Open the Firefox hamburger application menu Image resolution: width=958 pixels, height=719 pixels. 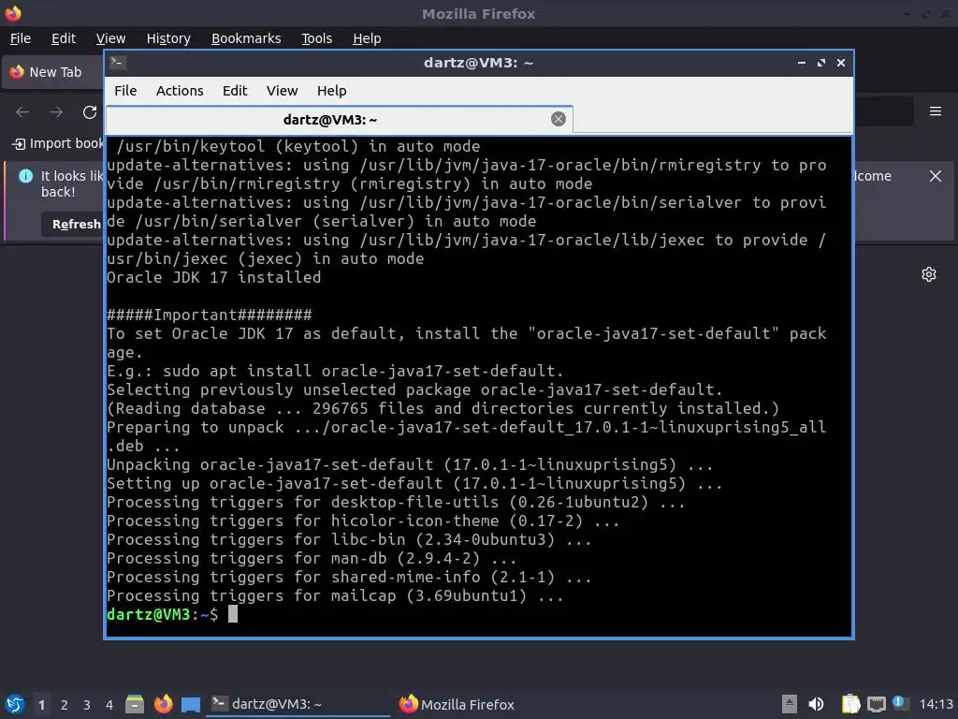coord(935,111)
